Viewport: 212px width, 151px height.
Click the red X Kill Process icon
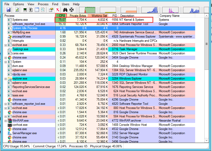point(58,10)
